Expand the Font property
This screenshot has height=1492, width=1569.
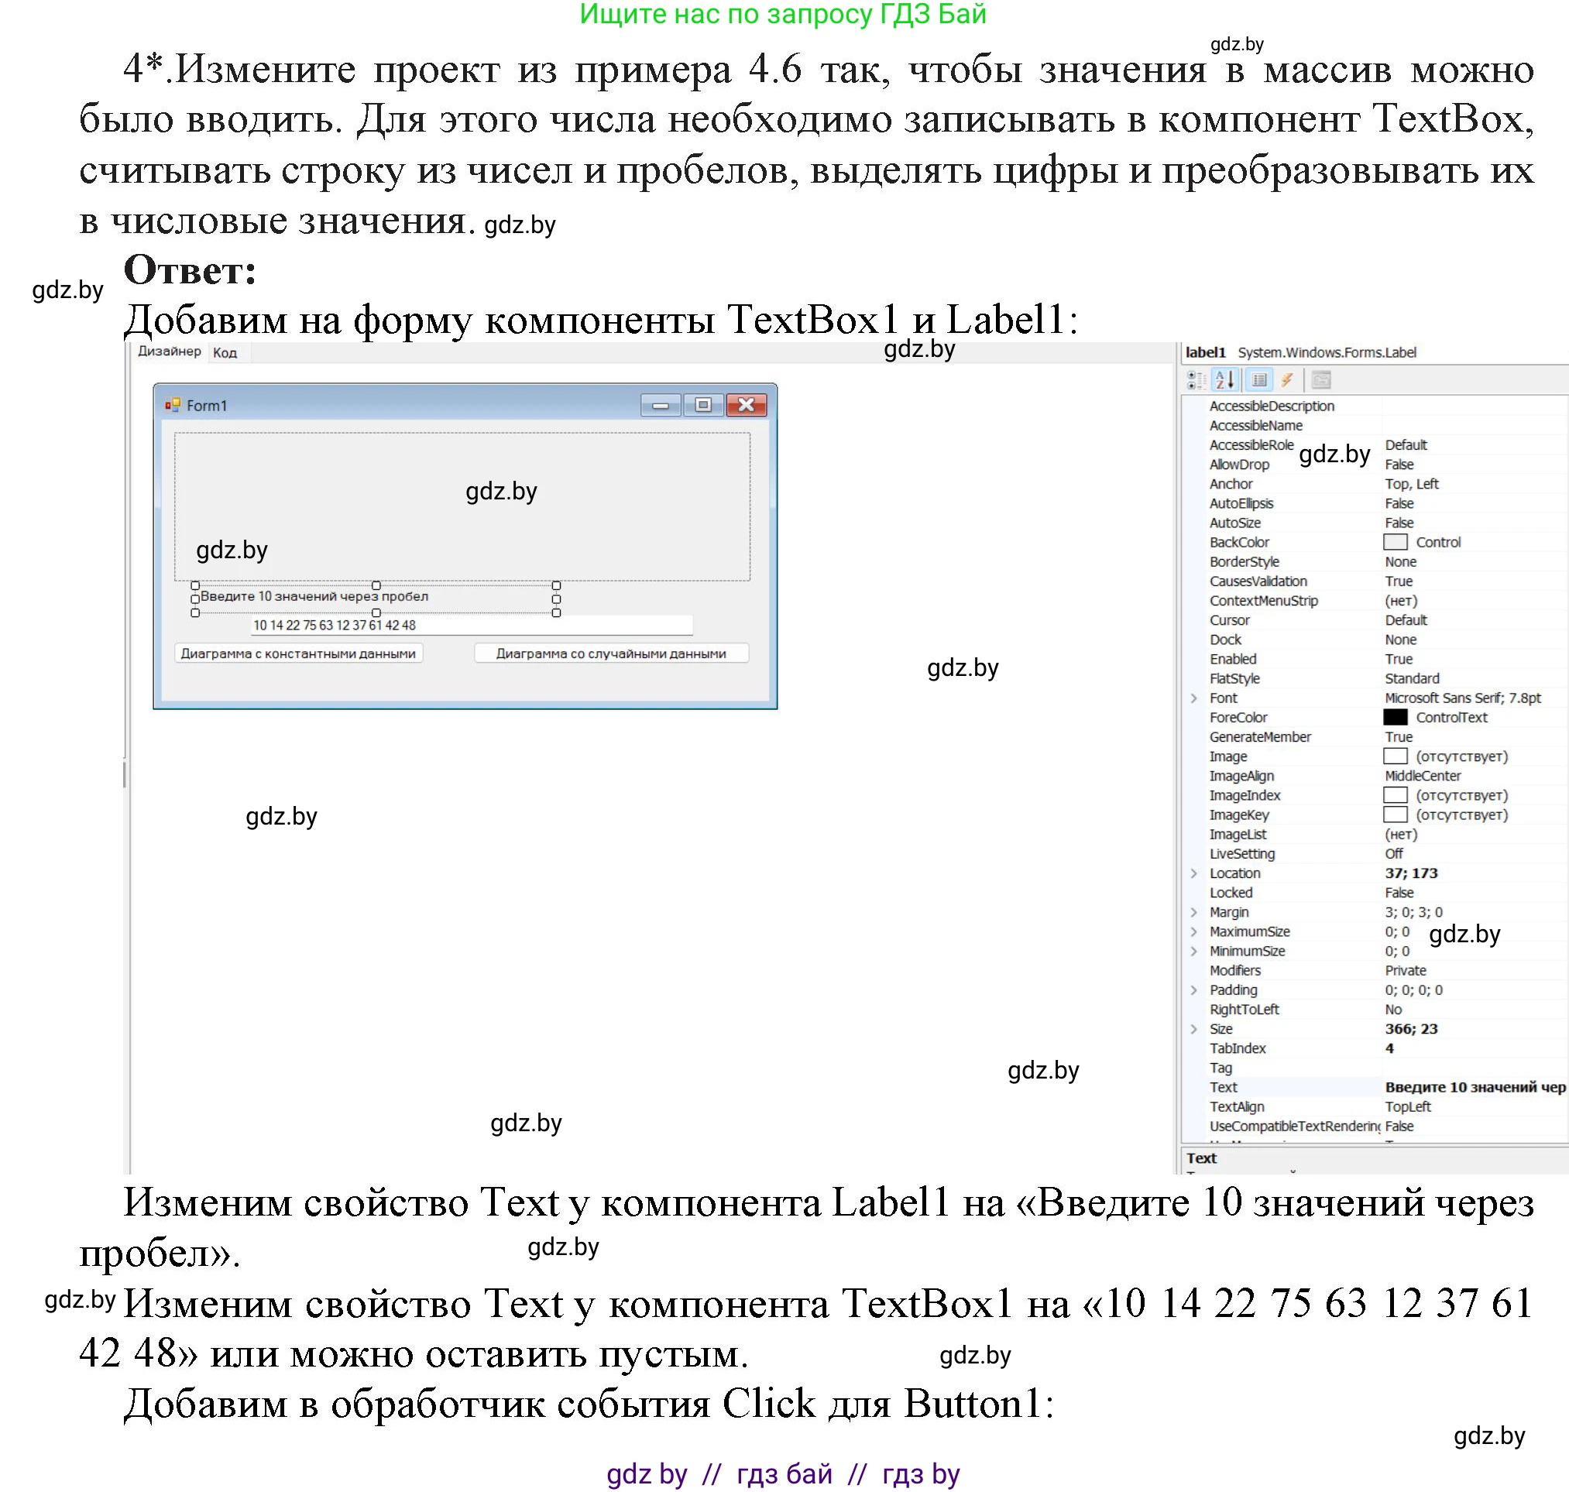1193,698
